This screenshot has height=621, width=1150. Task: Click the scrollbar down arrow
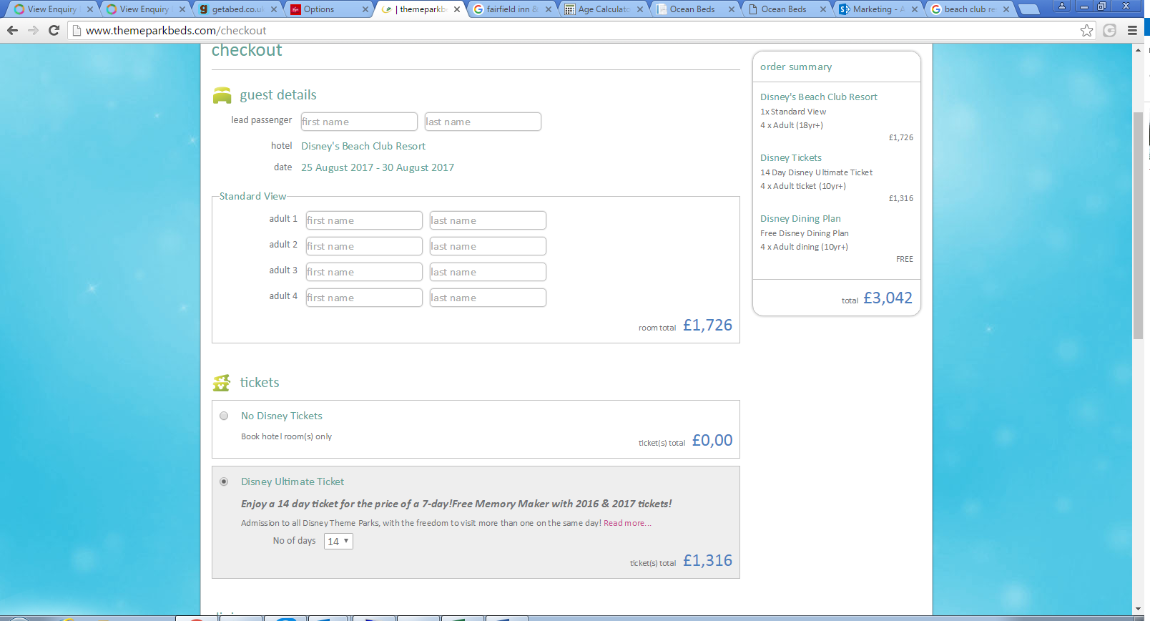tap(1138, 610)
